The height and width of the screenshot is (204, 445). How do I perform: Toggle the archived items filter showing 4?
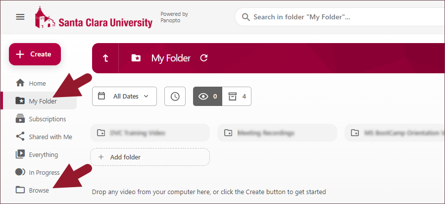(x=237, y=97)
